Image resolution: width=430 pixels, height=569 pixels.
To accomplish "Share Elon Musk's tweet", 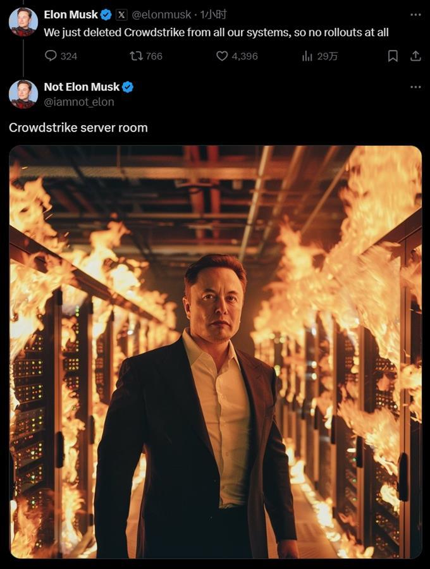I will point(415,56).
